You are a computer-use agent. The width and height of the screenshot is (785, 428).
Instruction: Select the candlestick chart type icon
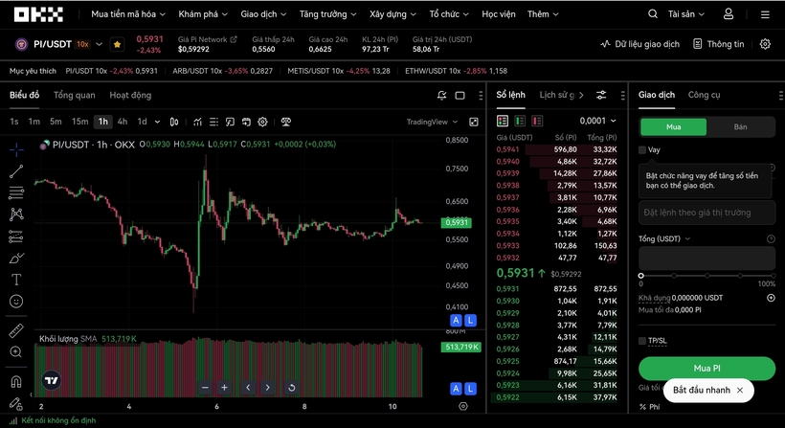click(x=174, y=122)
